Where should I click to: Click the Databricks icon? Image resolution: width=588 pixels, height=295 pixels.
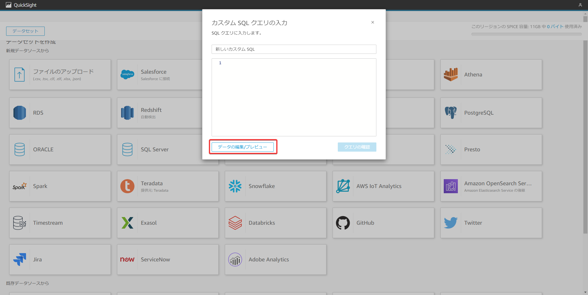(235, 223)
